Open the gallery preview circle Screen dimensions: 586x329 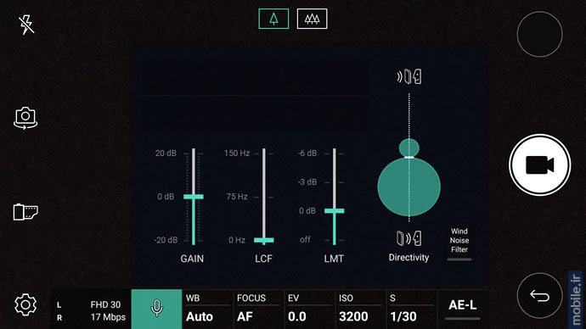[539, 34]
